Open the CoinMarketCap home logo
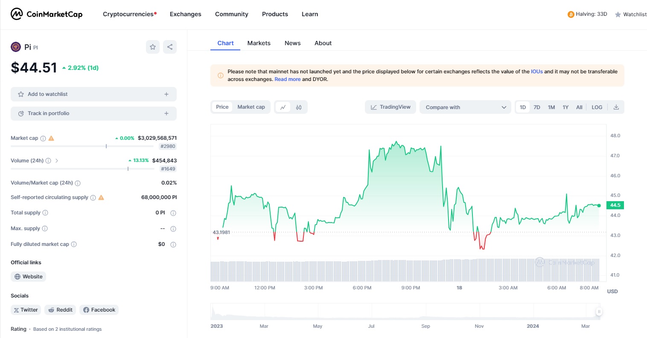The height and width of the screenshot is (338, 647). tap(47, 14)
